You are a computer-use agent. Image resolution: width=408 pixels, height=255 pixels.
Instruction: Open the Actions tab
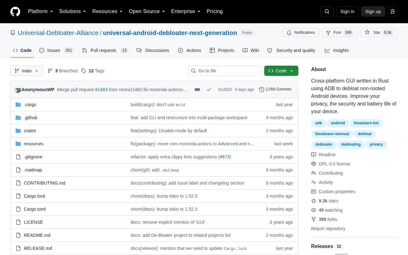(x=189, y=50)
